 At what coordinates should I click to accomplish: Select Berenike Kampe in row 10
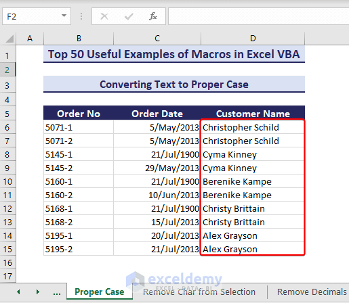pyautogui.click(x=253, y=181)
